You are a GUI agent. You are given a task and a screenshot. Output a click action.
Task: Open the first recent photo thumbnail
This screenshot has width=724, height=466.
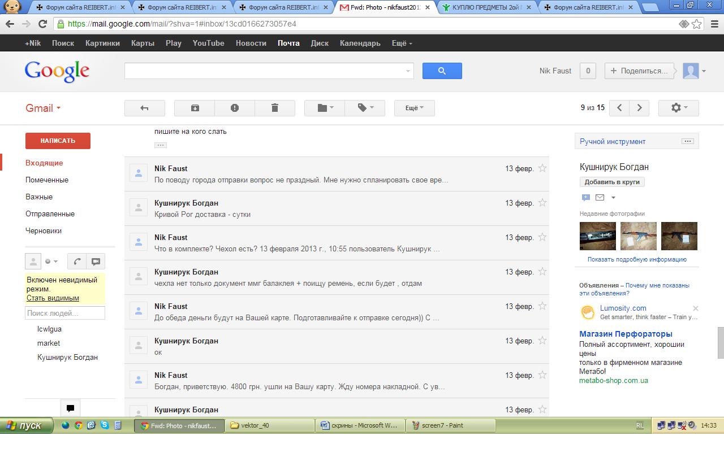(598, 236)
